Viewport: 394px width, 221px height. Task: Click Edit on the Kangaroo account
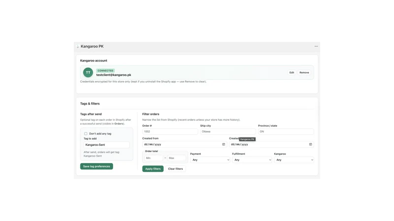tap(292, 73)
